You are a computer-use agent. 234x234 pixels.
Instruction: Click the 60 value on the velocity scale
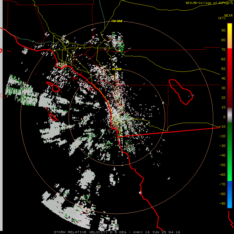coord(223,59)
